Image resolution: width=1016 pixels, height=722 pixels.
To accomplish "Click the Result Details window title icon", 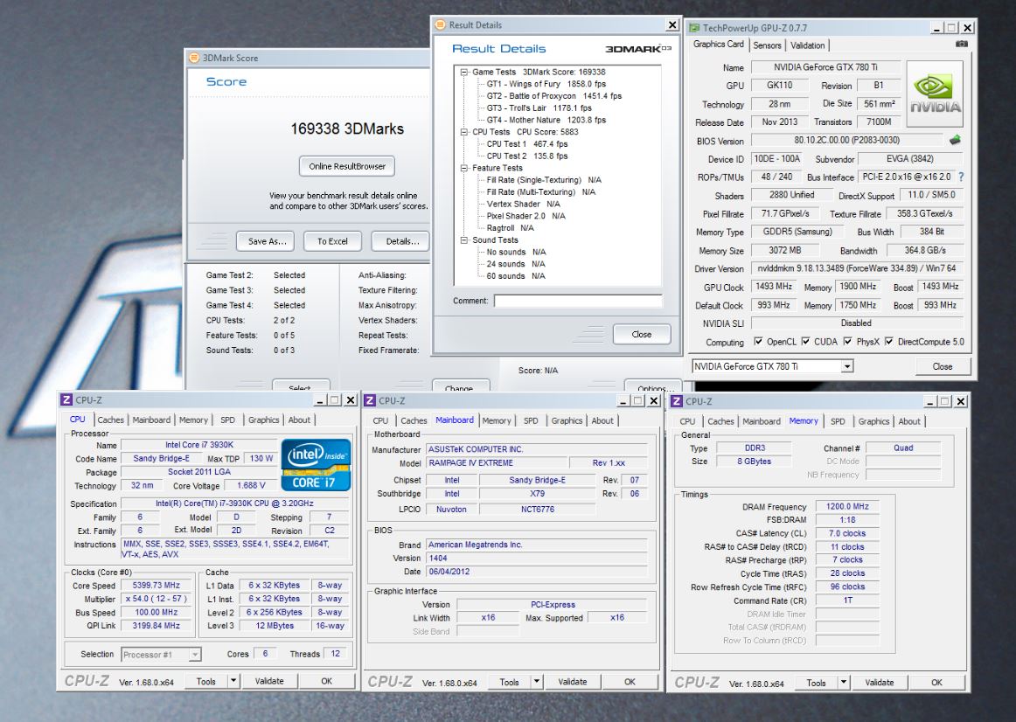I will pos(441,24).
